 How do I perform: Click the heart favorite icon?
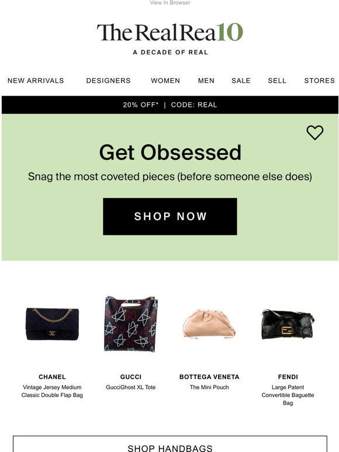[x=315, y=133]
